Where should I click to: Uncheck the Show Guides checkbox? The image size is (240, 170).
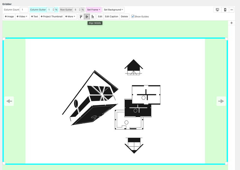(x=133, y=16)
